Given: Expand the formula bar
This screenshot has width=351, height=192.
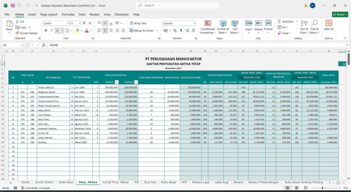Looking at the screenshot, I should coord(347,45).
